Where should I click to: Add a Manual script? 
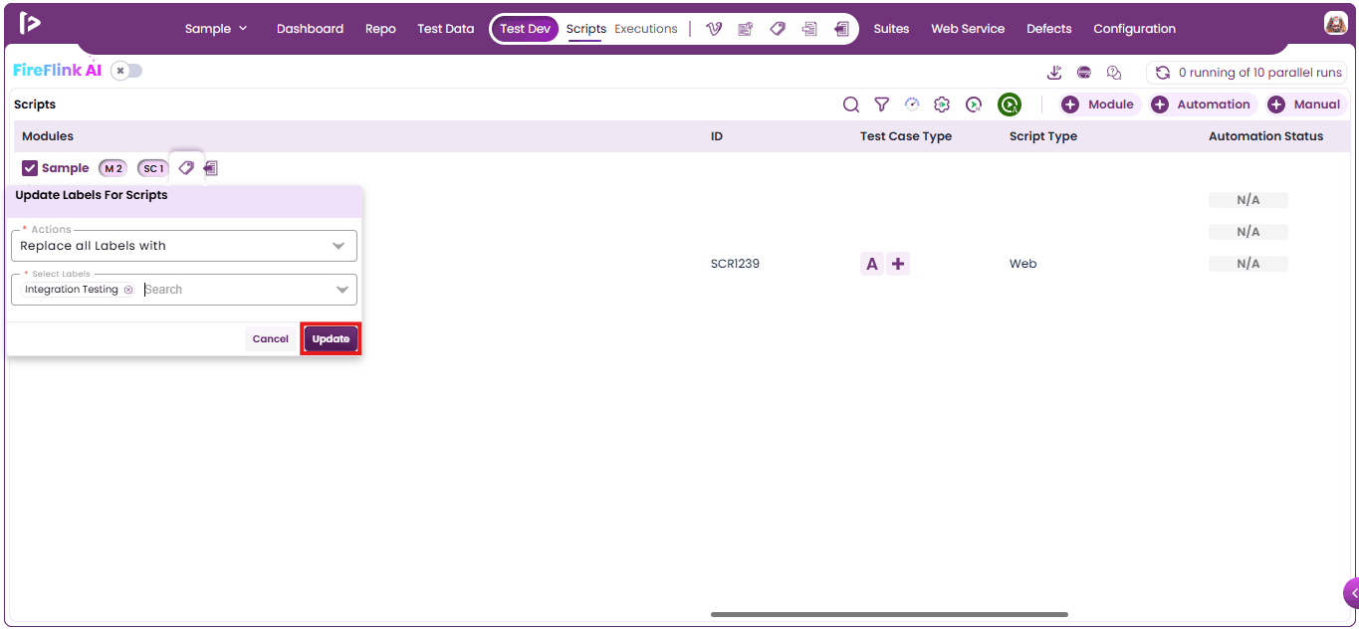[x=1305, y=105]
